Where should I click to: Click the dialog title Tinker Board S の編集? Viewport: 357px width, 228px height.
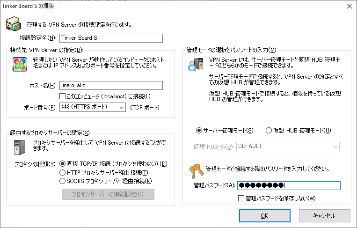tap(28, 6)
